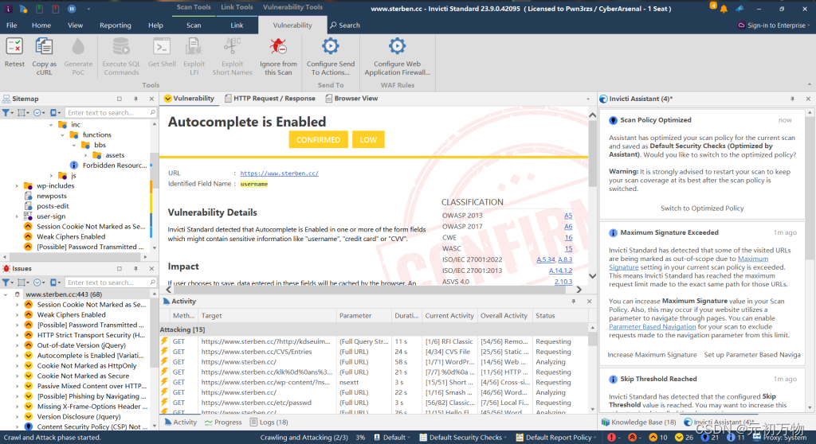This screenshot has width=816, height=444.
Task: Click Increase Maximum Signature
Action: pos(652,355)
